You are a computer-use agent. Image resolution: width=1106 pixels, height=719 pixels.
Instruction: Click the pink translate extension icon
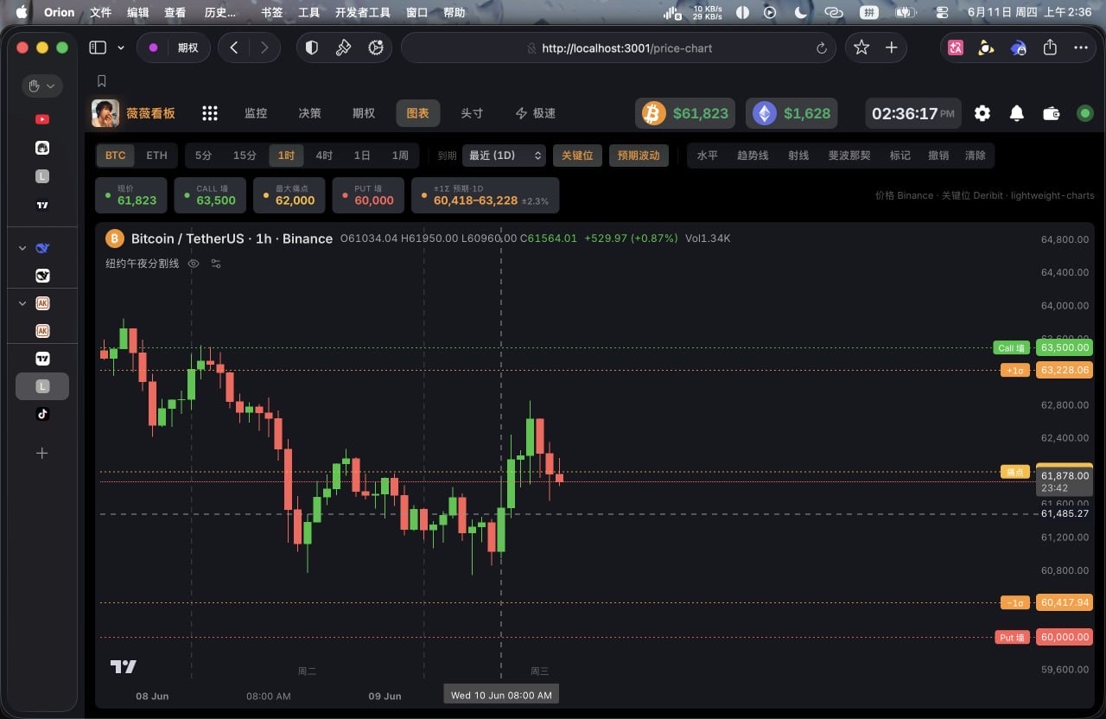click(x=956, y=48)
